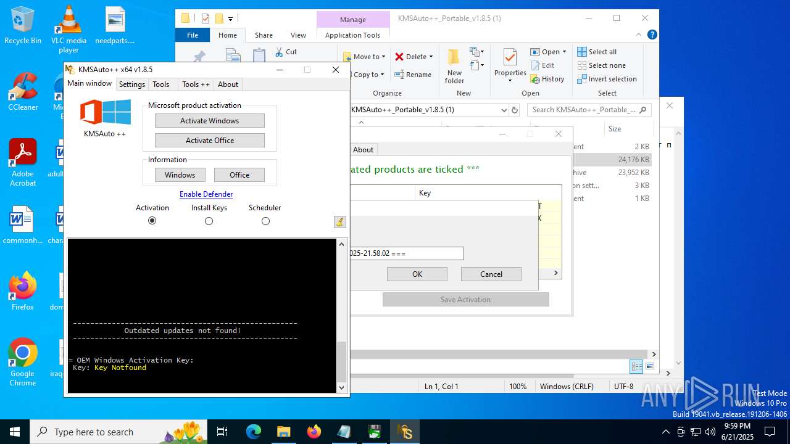Screen dimensions: 790x444
Task: Click the log console vertical scrollbar thumb
Action: [x=341, y=361]
